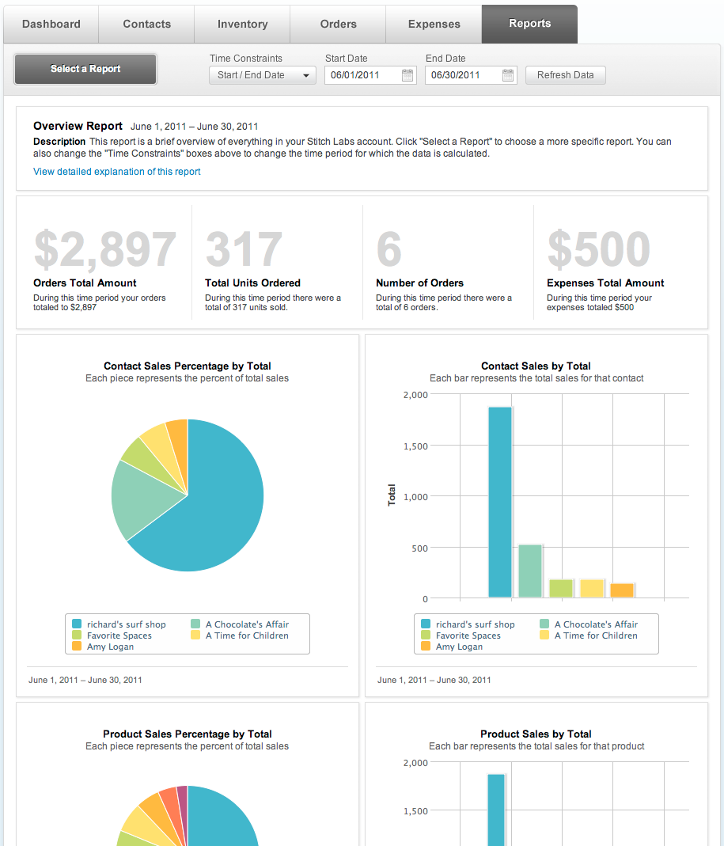Click A Chocolate's Affair swatch in the Contact Sales by Total legend
The height and width of the screenshot is (846, 724).
(x=544, y=624)
